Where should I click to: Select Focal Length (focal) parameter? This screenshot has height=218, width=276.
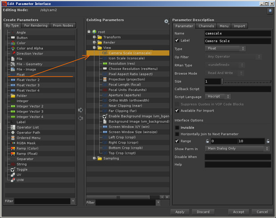pos(125,85)
